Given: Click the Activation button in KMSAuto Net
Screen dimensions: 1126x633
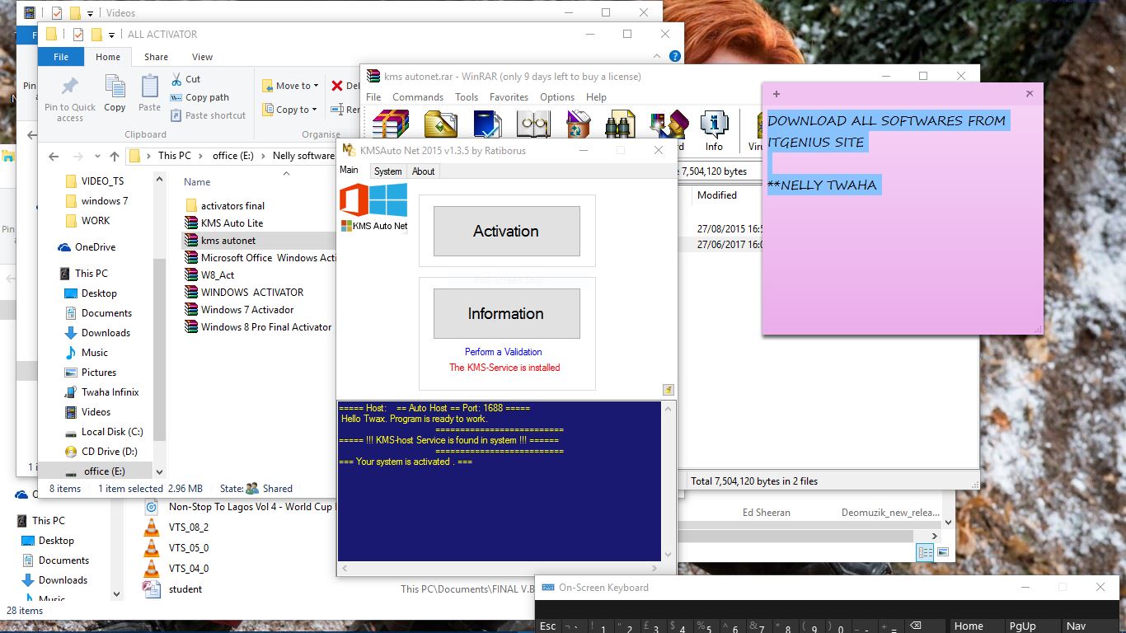Looking at the screenshot, I should pyautogui.click(x=506, y=231).
